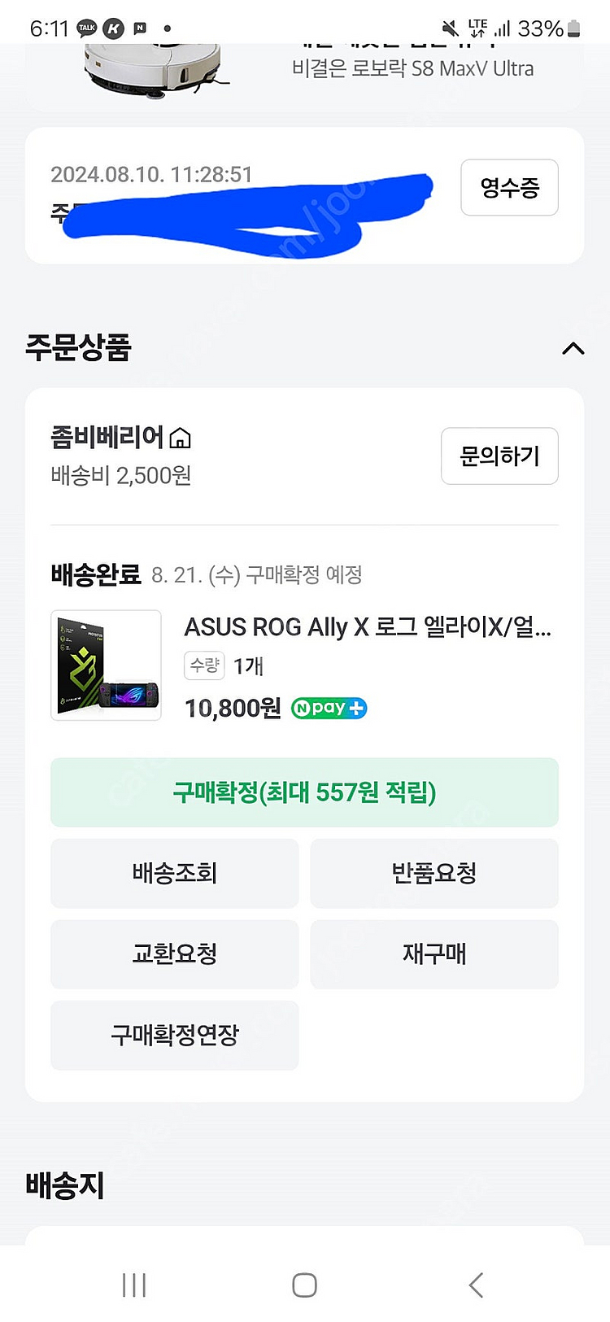Open the ASUS ROG Ally X product title
The width and height of the screenshot is (610, 1322).
(368, 627)
